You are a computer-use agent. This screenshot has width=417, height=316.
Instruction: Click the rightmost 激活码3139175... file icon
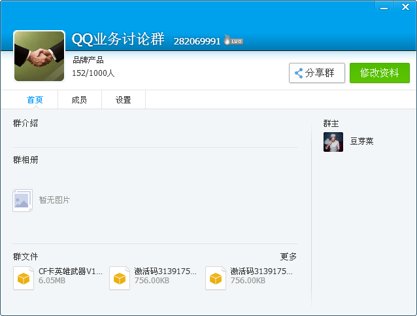coord(216,278)
